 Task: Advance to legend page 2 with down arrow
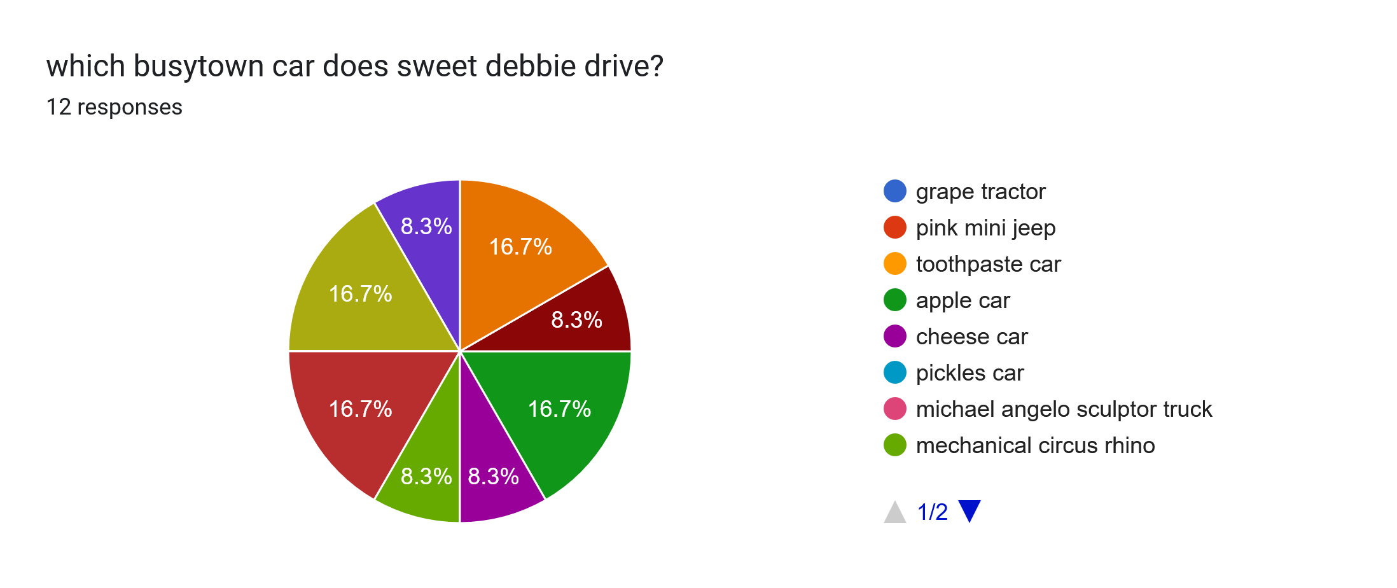pyautogui.click(x=970, y=510)
